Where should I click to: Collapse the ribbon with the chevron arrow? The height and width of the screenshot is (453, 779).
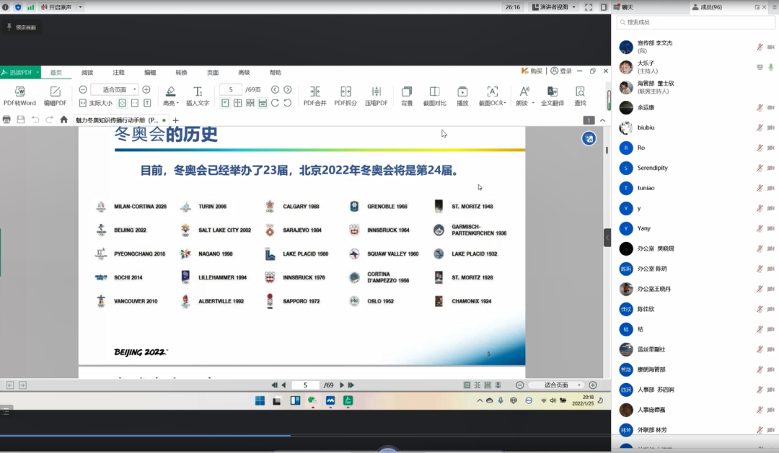pyautogui.click(x=602, y=120)
